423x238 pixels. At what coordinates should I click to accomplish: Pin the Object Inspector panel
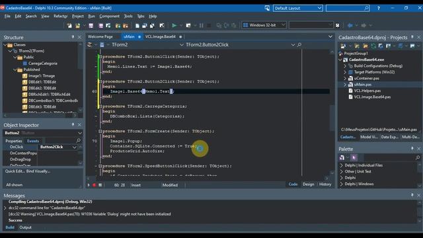point(73,125)
